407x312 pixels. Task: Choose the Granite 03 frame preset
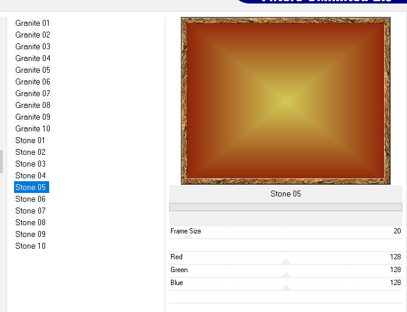tap(32, 46)
